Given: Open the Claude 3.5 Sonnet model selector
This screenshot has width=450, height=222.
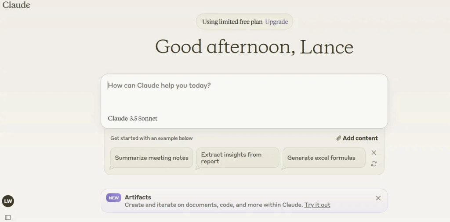Looking at the screenshot, I should tap(132, 119).
